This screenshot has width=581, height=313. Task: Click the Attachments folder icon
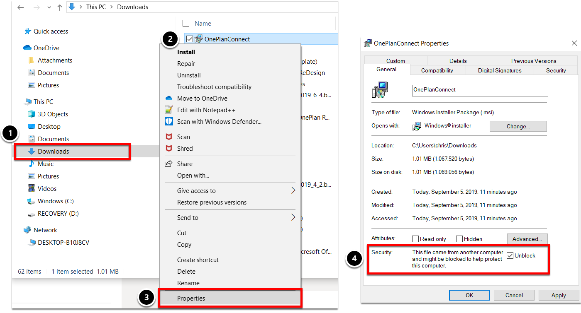[x=31, y=60]
